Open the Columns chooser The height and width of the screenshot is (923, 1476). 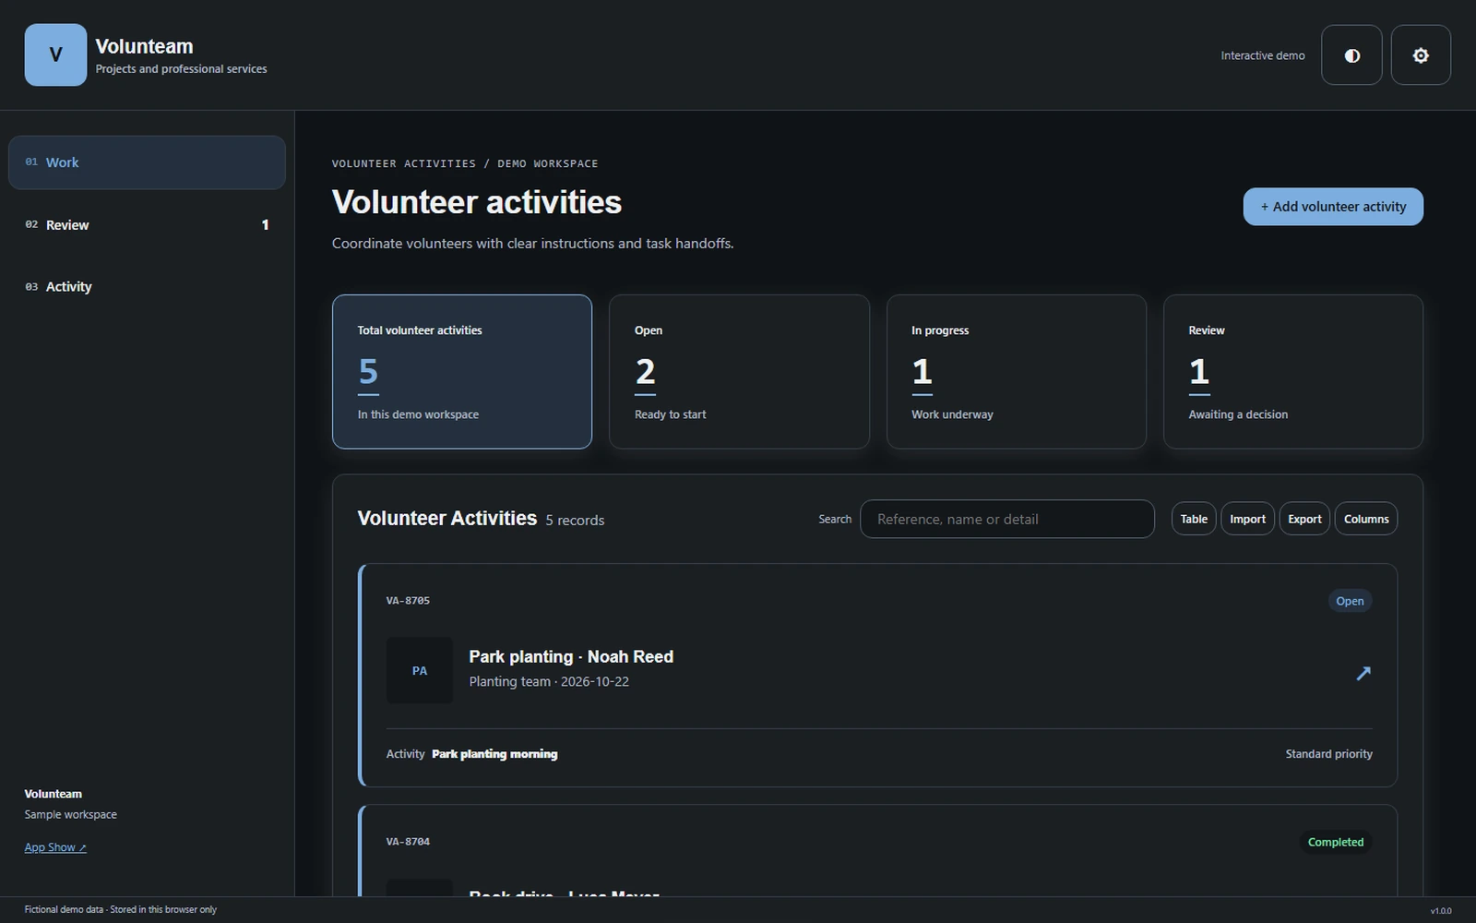pos(1366,519)
